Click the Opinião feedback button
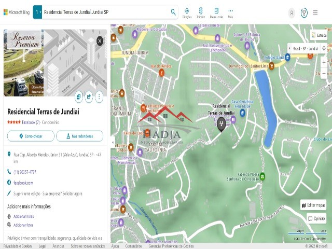The height and width of the screenshot is (249, 332). 316,218
